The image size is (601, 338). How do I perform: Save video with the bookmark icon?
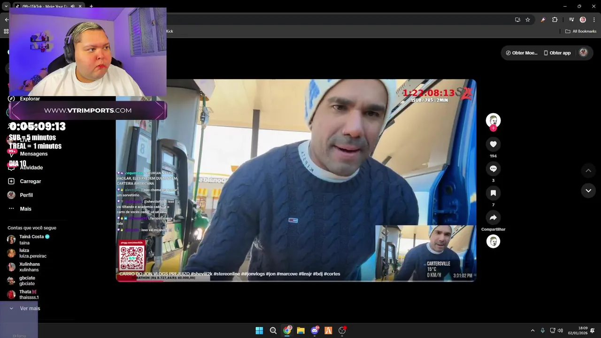pyautogui.click(x=493, y=193)
